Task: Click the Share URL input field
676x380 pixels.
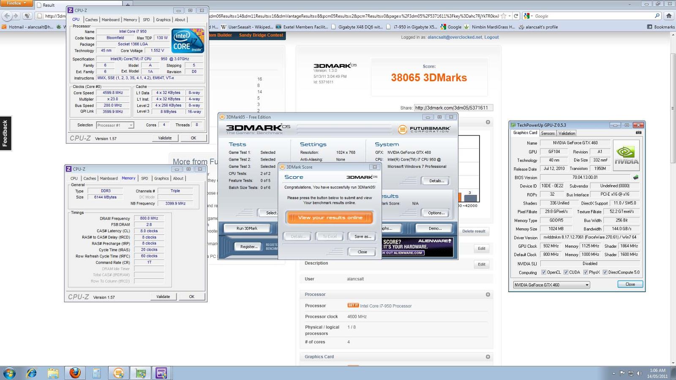Action: tap(453, 108)
